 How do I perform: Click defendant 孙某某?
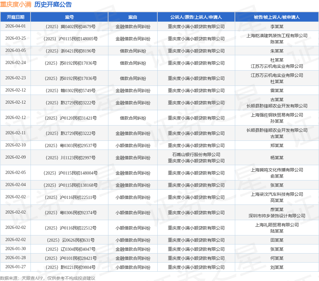point(277,121)
